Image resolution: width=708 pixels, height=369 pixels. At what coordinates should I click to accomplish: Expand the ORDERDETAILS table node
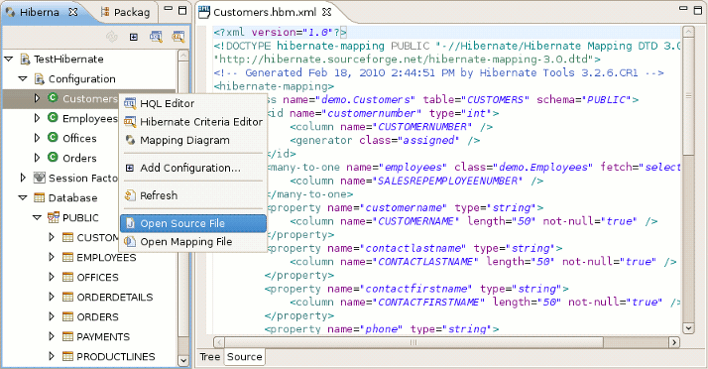click(x=52, y=297)
